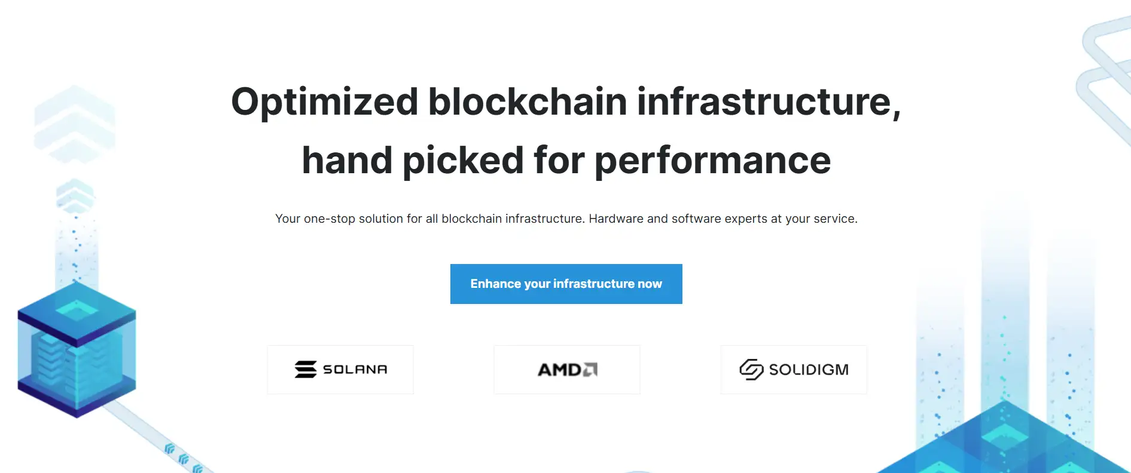Click the Enhance your infrastructure now button
Viewport: 1131px width, 473px height.
pyautogui.click(x=566, y=284)
